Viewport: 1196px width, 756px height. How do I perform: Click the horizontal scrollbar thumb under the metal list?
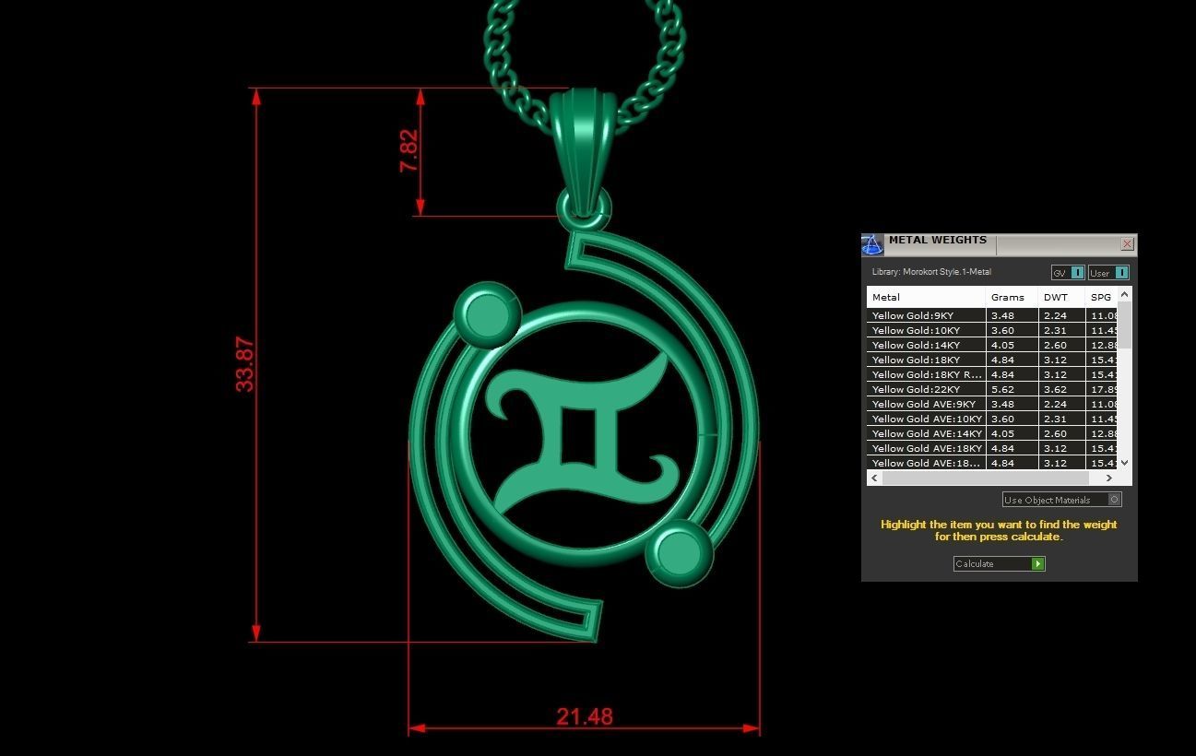point(985,478)
